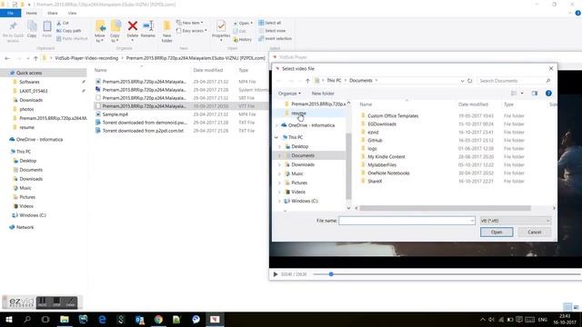Viewport: 582px width, 327px height.
Task: Click History in the ribbon
Action: click(243, 39)
